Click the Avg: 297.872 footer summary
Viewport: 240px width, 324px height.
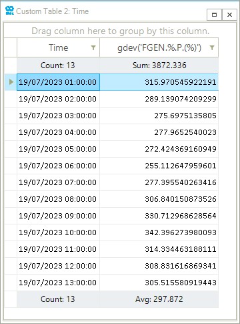click(x=159, y=299)
